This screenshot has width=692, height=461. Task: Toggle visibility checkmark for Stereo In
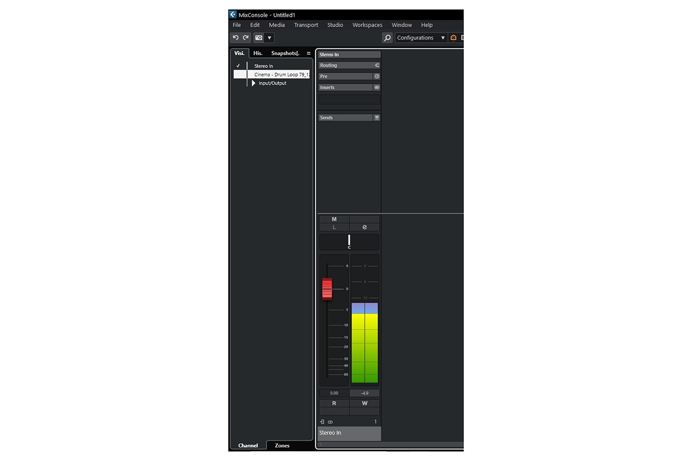pyautogui.click(x=238, y=66)
